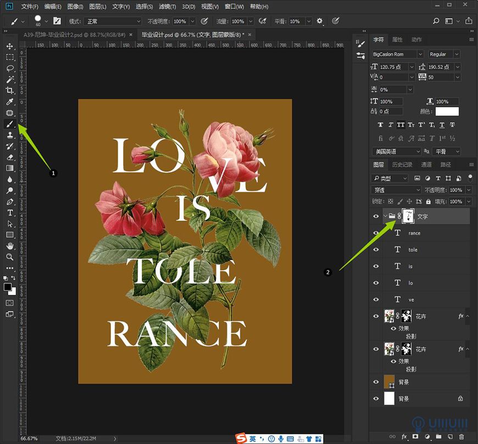Switch to the 历史记录 tab
The height and width of the screenshot is (444, 478).
point(402,165)
